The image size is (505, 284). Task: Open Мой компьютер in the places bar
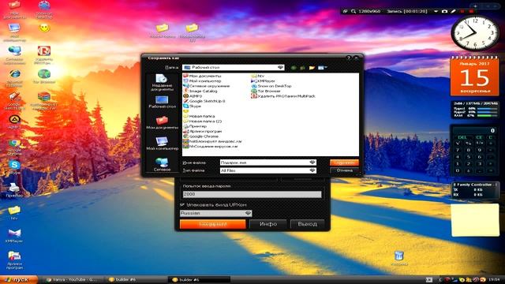coord(162,144)
